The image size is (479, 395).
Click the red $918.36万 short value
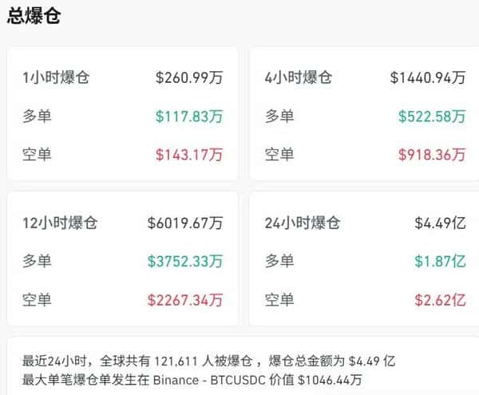pyautogui.click(x=432, y=155)
